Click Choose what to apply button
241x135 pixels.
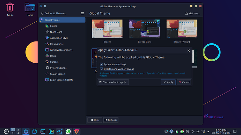click(x=113, y=82)
